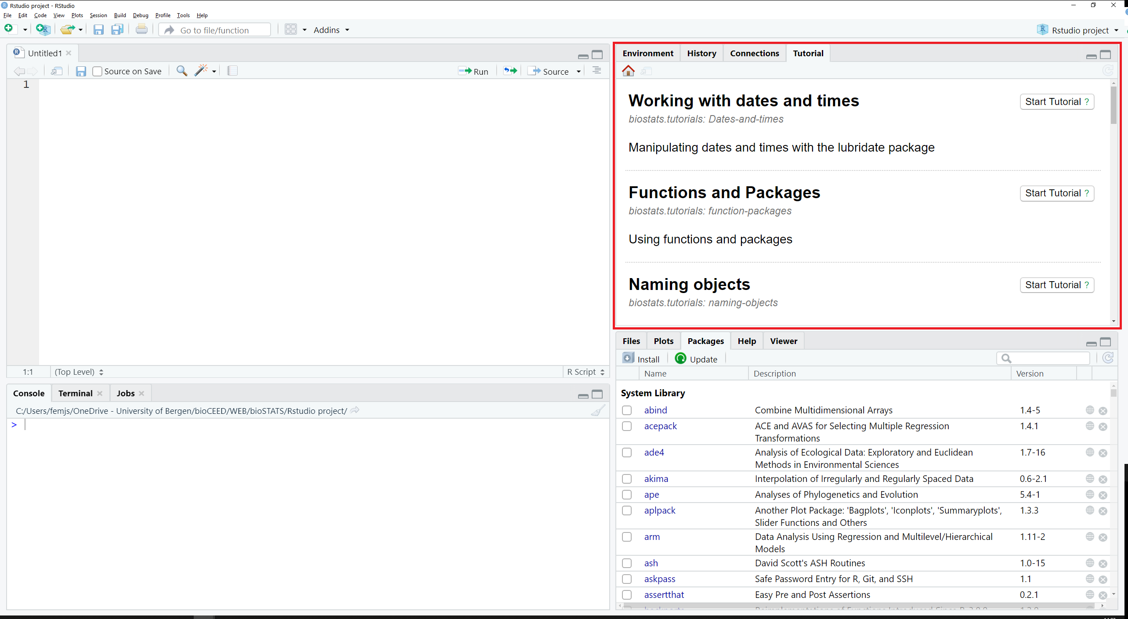Click Start Tutorial for Functions and Packages
The image size is (1128, 619).
(x=1054, y=193)
